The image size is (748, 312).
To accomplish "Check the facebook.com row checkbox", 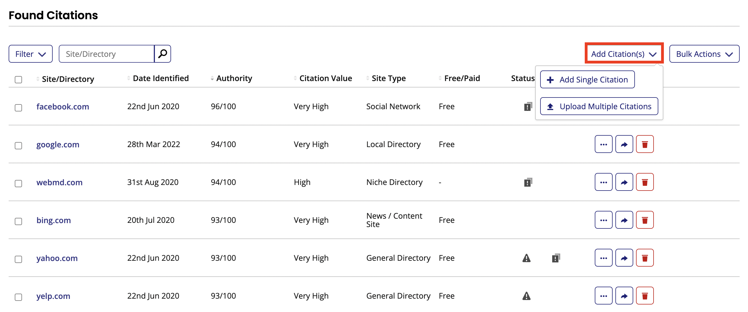I will (18, 108).
